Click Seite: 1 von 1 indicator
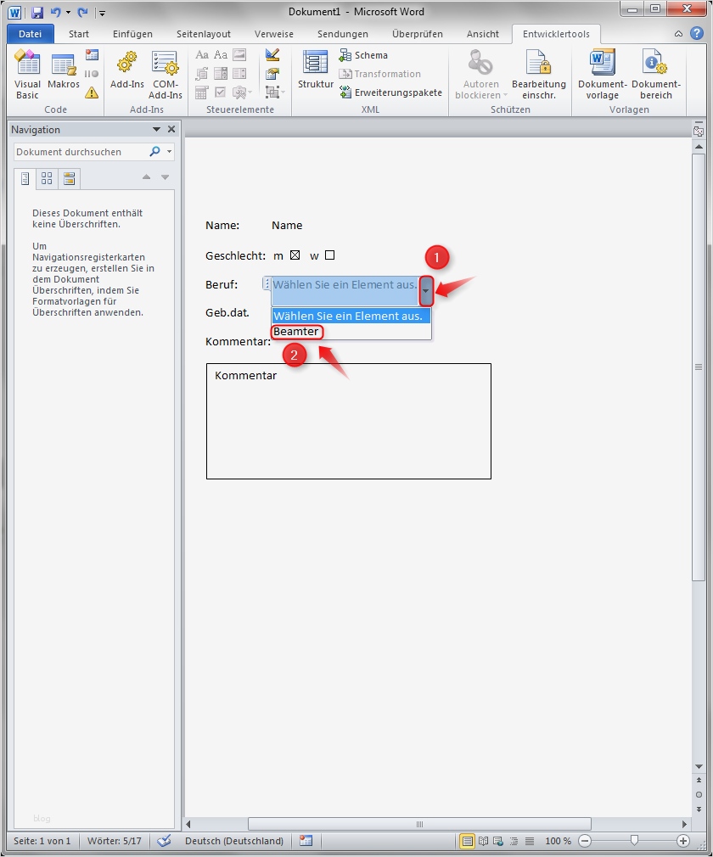Image resolution: width=713 pixels, height=857 pixels. pos(42,841)
